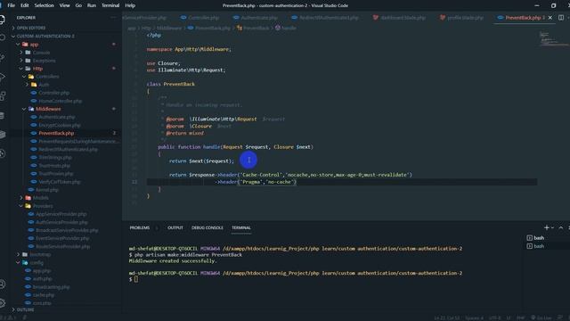The width and height of the screenshot is (570, 321).
Task: Open Kernel.php in the file tree
Action: point(47,190)
